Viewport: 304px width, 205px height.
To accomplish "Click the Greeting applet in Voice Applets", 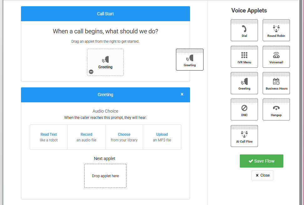I will 244,83.
